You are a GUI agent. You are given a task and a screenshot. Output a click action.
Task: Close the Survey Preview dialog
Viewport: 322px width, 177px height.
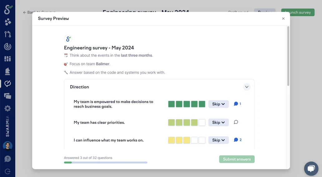pos(283,19)
